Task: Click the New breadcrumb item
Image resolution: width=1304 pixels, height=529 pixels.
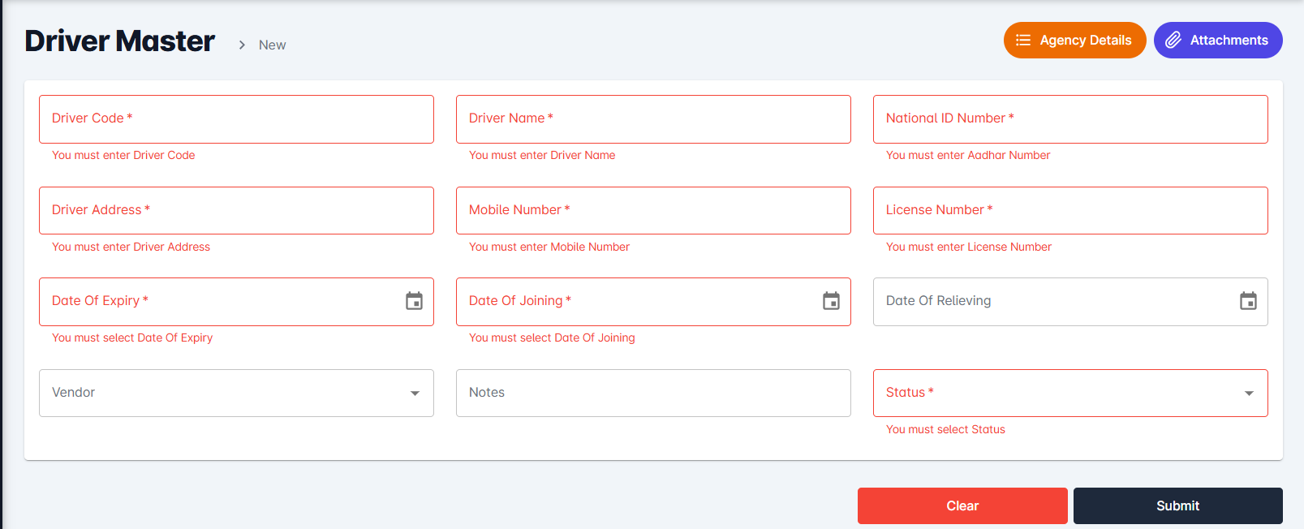Action: (x=272, y=45)
